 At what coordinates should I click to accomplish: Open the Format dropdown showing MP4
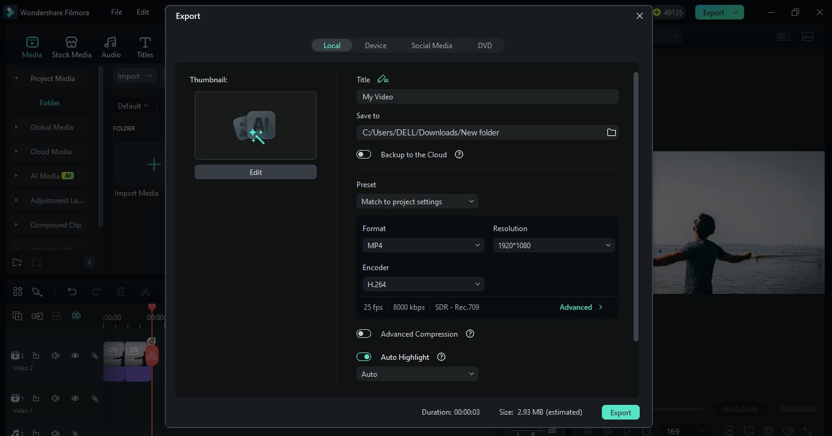[424, 245]
